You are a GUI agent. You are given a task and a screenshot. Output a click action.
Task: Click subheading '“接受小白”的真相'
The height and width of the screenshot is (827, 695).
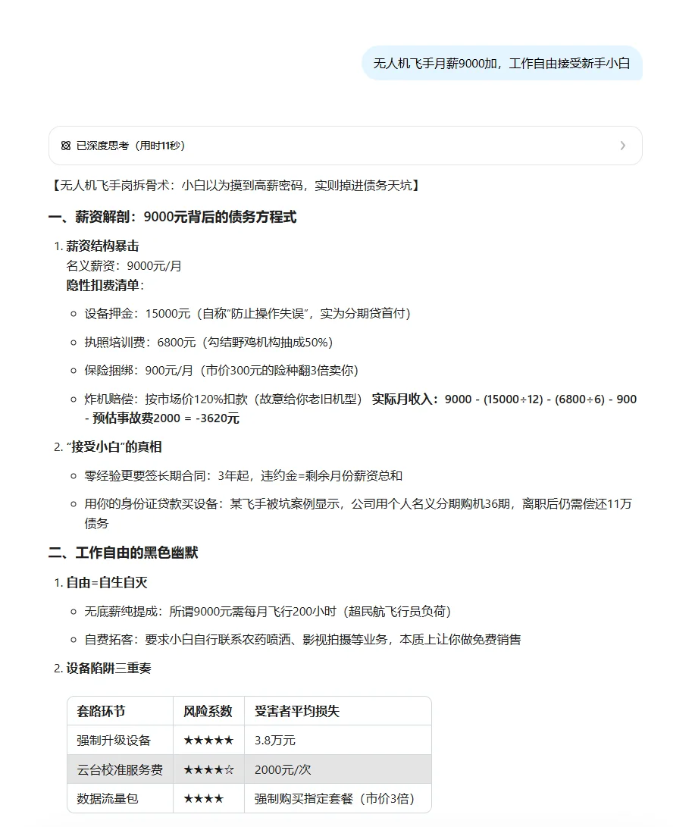coord(114,446)
